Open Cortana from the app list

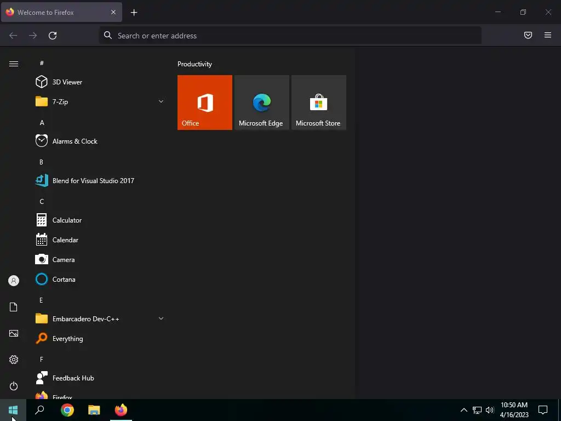100,279
